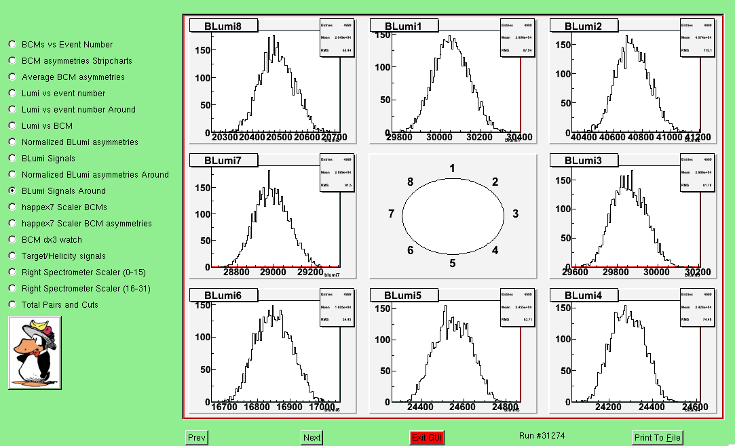Screen dimensions: 735x446
Task: Choose Right Spectrometer Scaler (0-15)
Action: click(x=13, y=272)
